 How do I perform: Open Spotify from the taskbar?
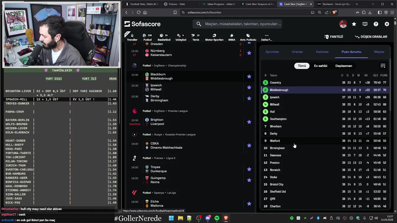click(x=217, y=218)
